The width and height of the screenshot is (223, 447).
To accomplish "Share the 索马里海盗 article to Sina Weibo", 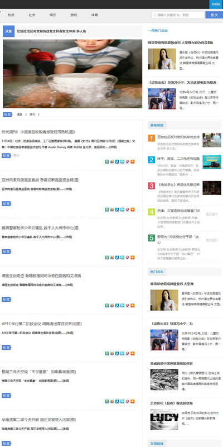I will tap(112, 210).
